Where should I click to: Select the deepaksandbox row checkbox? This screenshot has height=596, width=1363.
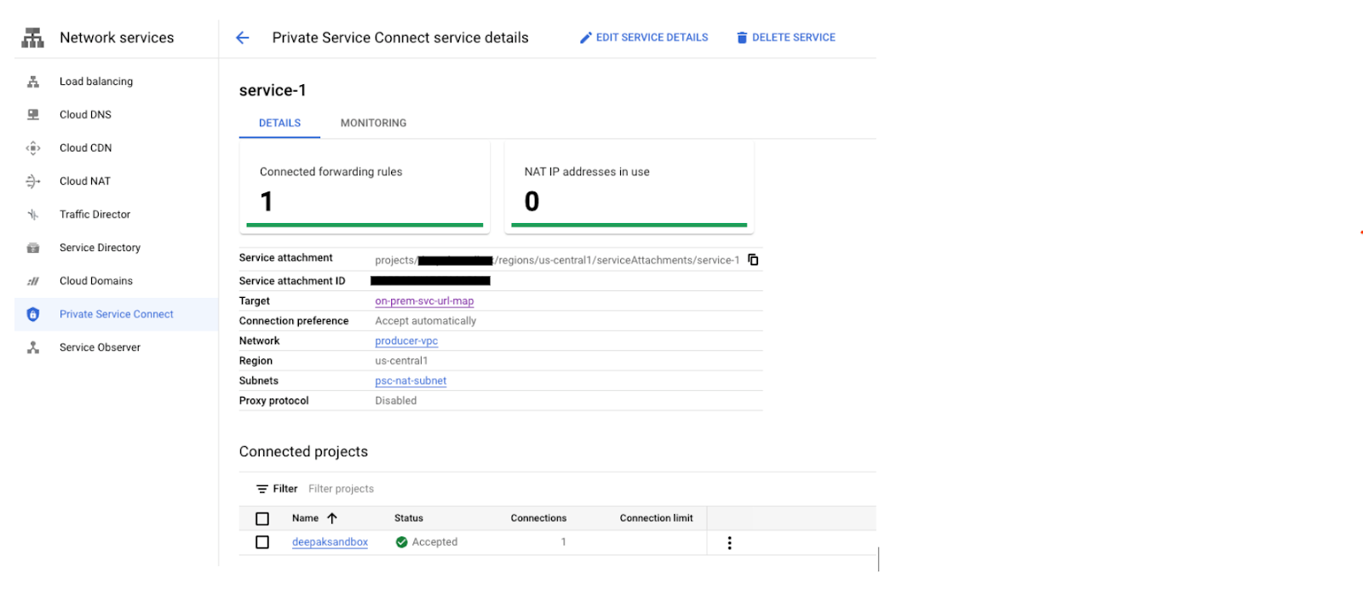pyautogui.click(x=262, y=542)
